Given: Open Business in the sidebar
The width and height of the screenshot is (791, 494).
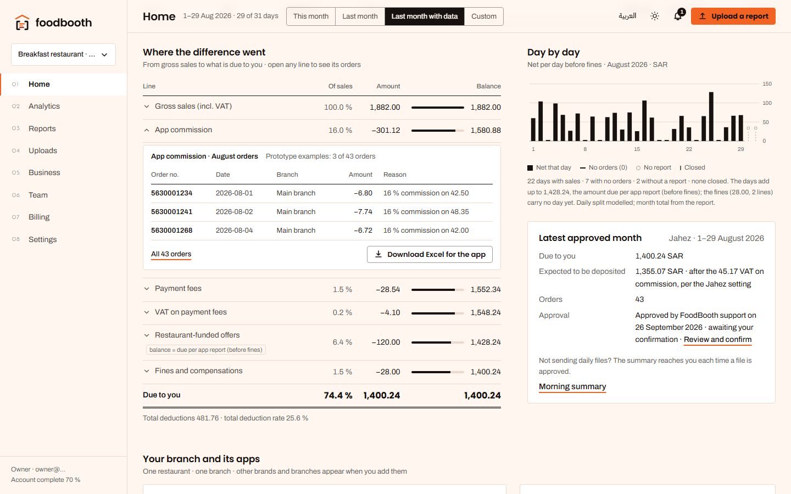Looking at the screenshot, I should (63, 172).
